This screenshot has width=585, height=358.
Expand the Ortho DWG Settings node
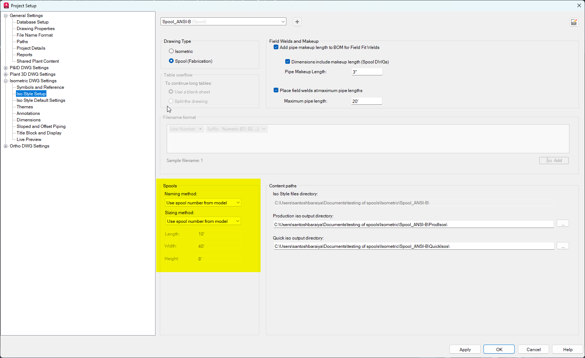[x=6, y=146]
